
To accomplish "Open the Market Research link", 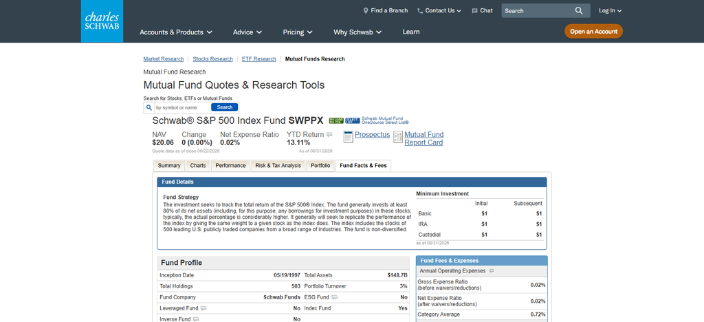I will pos(164,59).
